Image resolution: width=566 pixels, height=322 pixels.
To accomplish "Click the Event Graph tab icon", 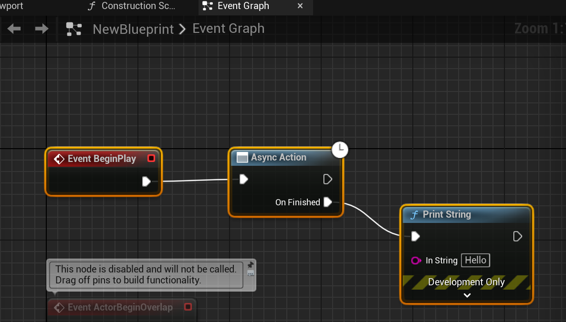I will [208, 6].
